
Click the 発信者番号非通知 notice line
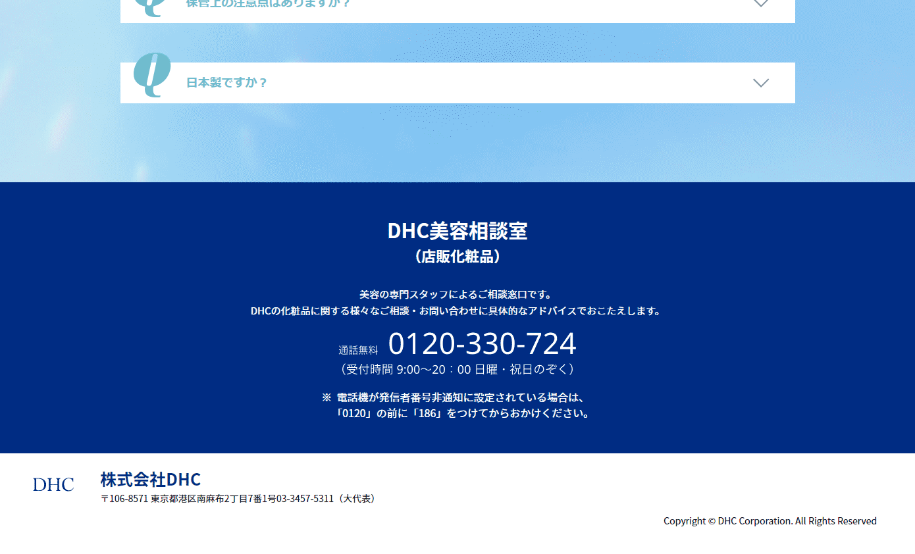454,397
